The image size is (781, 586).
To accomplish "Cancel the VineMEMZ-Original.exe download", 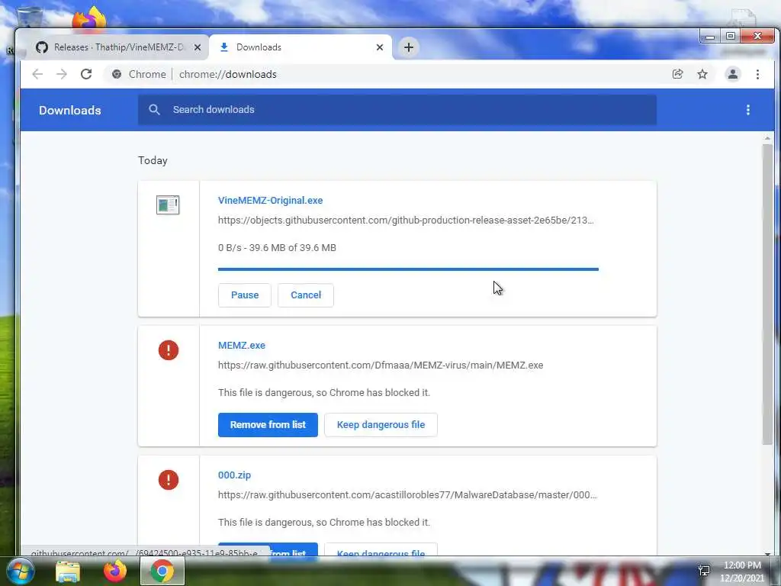I will coord(306,295).
